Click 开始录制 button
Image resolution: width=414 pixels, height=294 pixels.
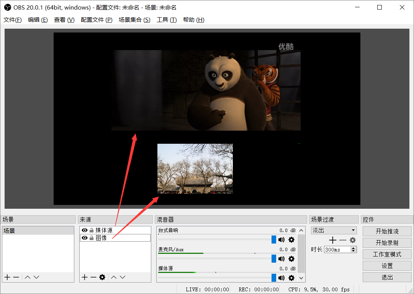[x=387, y=243]
